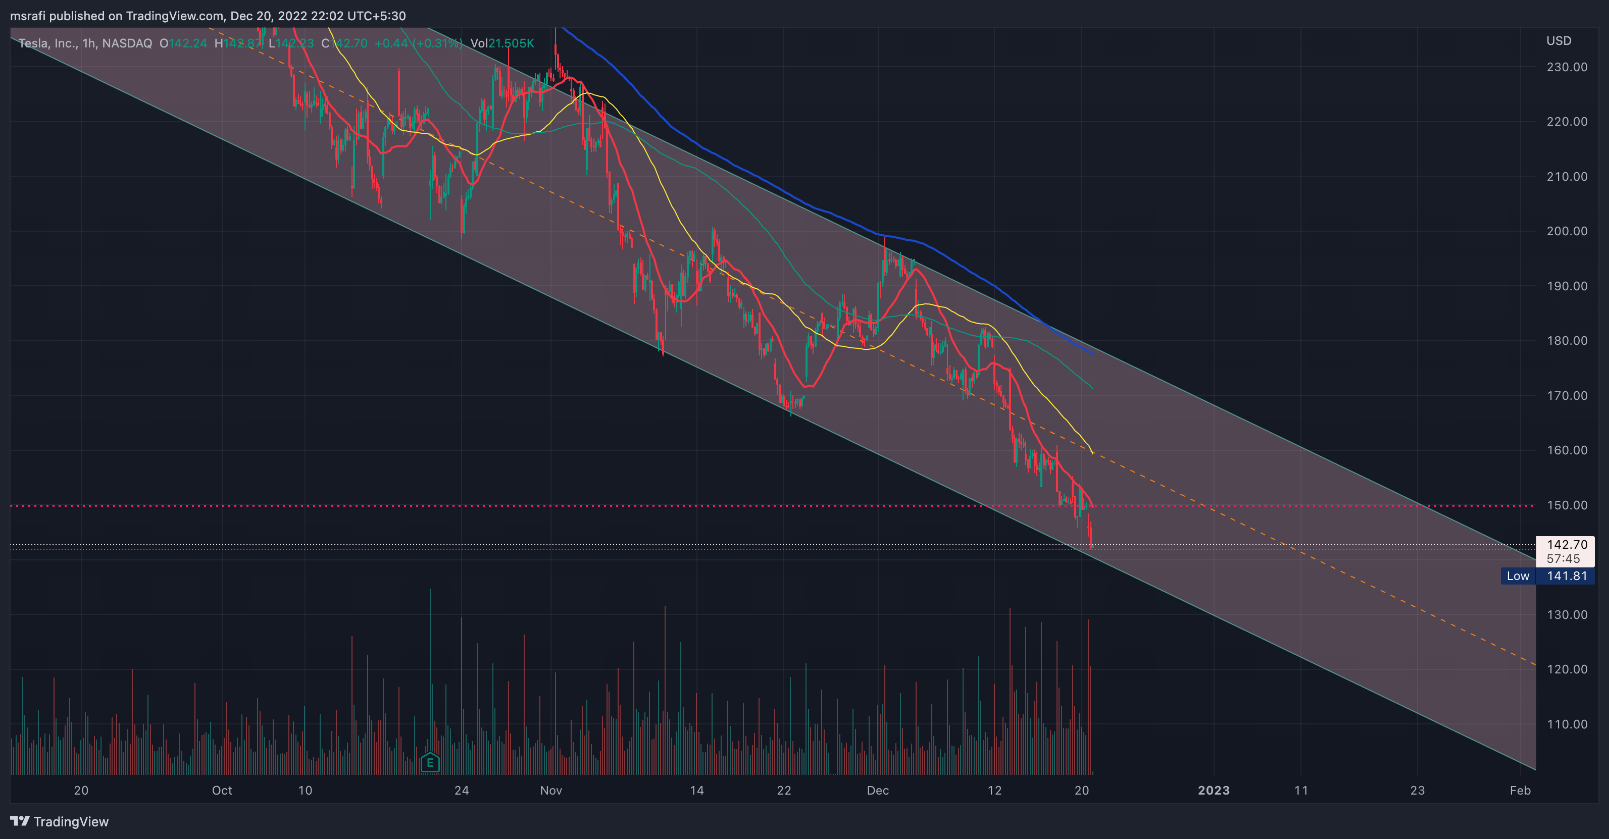Click the '190.00' price axis label
The height and width of the screenshot is (839, 1609).
click(x=1567, y=286)
